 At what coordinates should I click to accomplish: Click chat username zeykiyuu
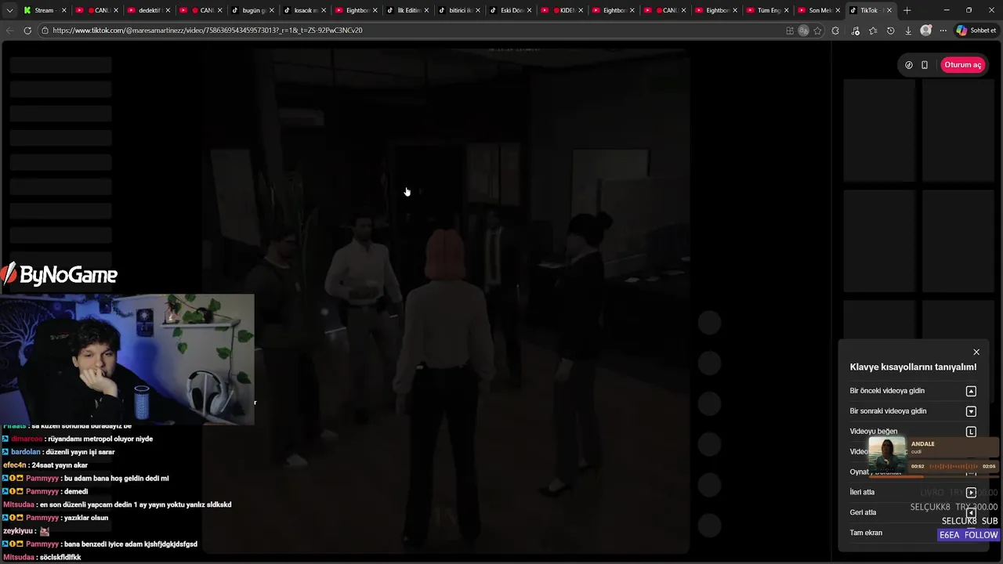(18, 531)
